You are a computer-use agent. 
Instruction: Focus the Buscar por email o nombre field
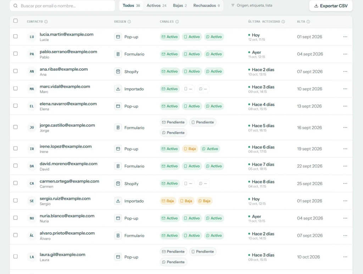click(62, 6)
